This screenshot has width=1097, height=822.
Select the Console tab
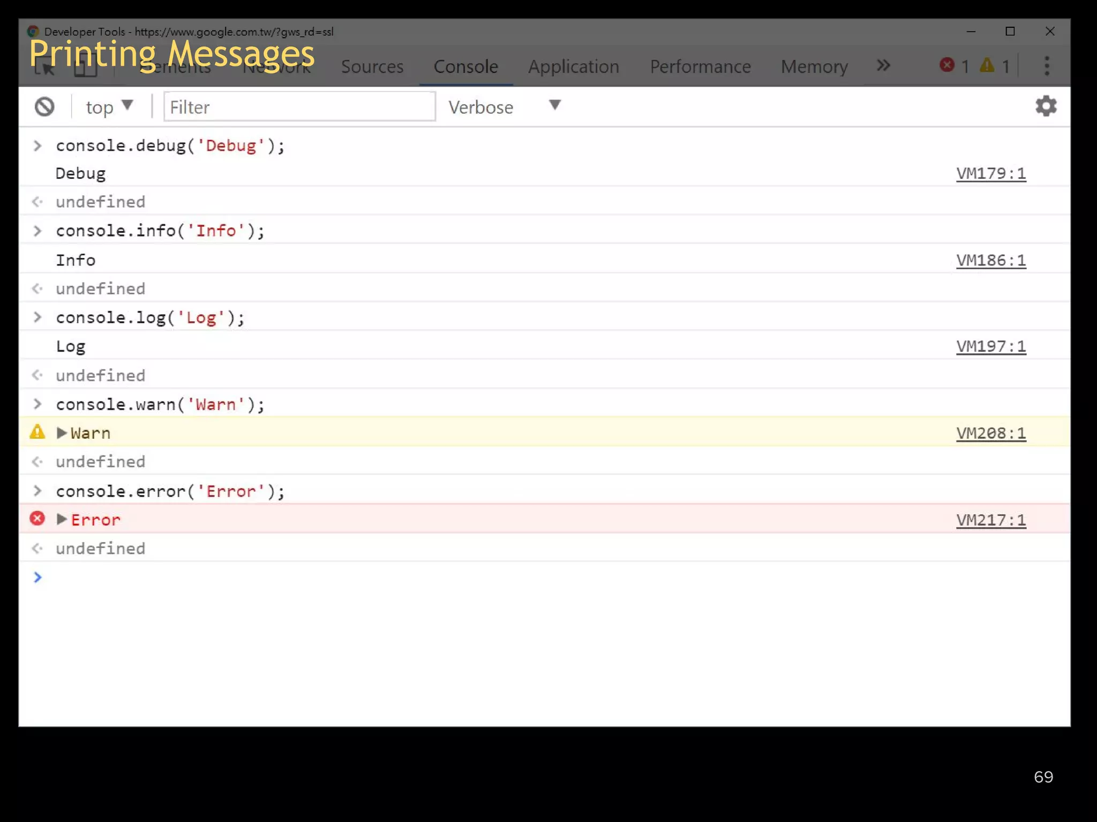pyautogui.click(x=465, y=66)
